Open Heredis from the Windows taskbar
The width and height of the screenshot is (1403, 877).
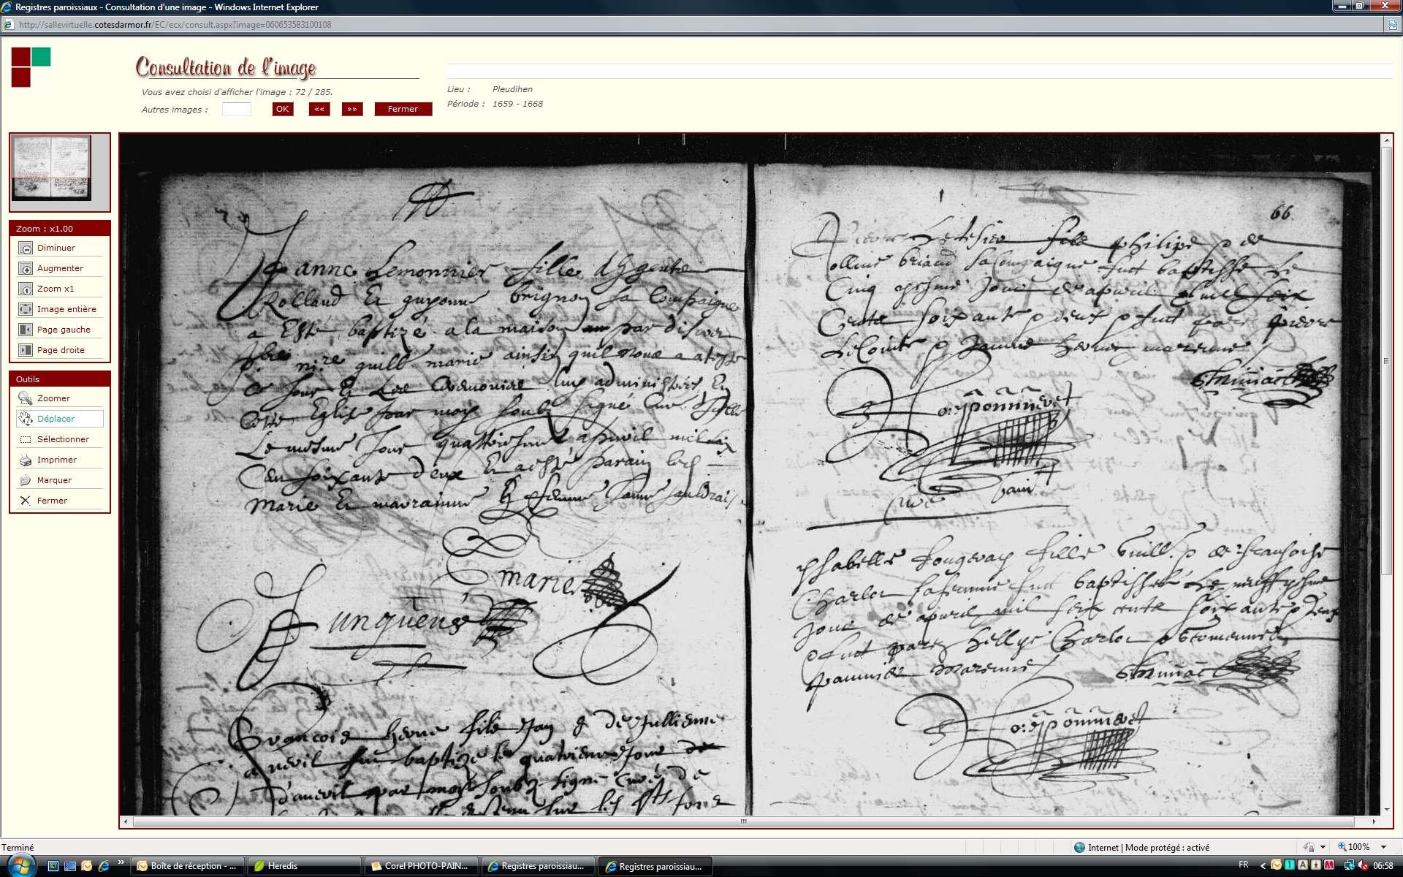pyautogui.click(x=303, y=866)
